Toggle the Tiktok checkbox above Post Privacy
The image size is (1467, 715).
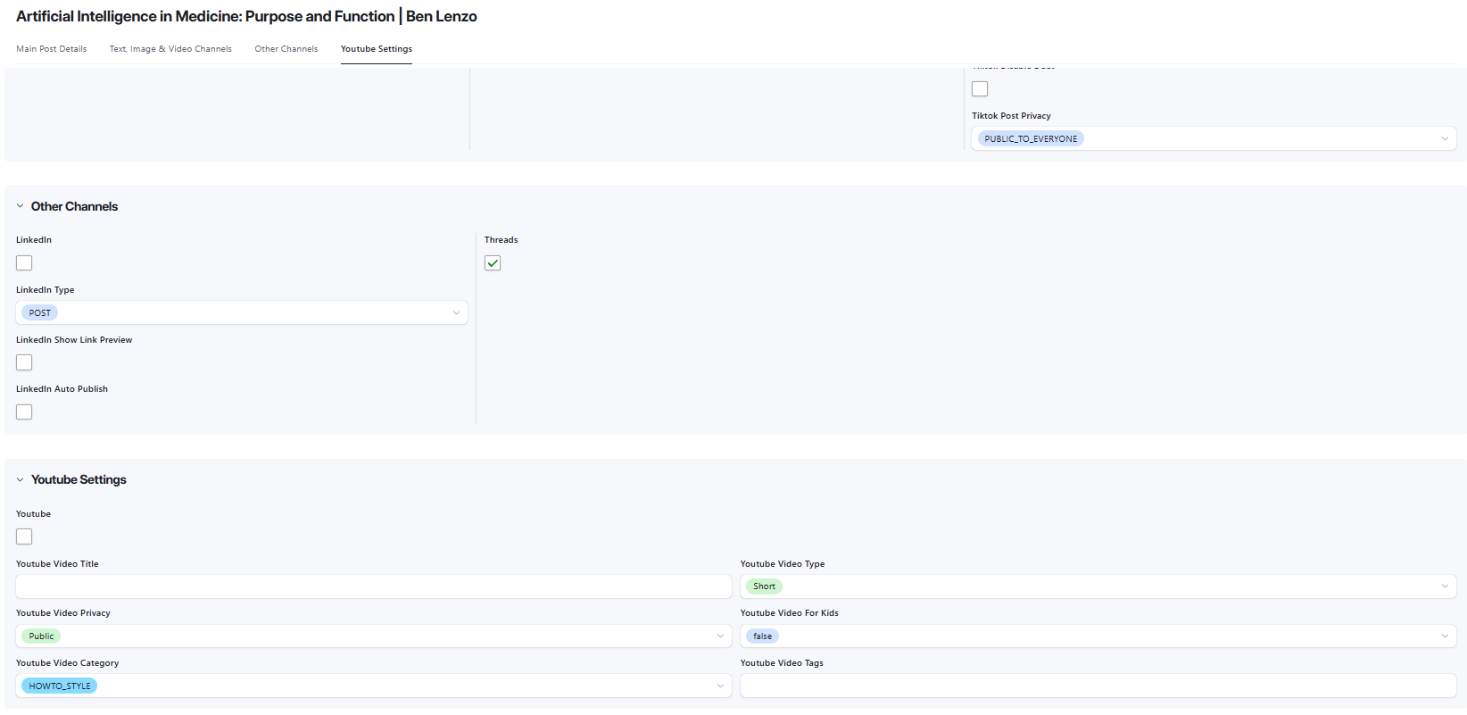(x=980, y=88)
